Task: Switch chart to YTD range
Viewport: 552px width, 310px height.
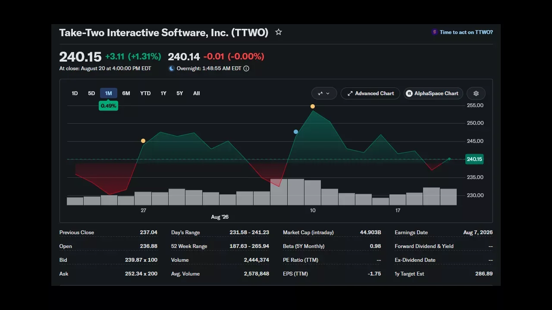Action: click(145, 93)
